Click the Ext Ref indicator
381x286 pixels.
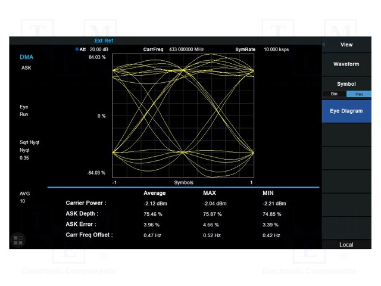104,41
